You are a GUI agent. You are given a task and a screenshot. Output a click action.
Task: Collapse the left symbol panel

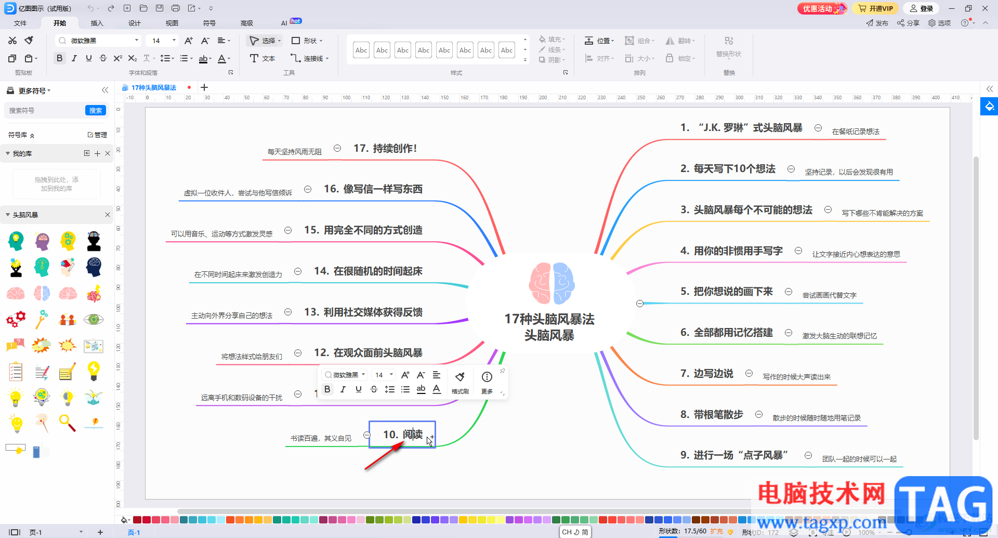tap(105, 90)
